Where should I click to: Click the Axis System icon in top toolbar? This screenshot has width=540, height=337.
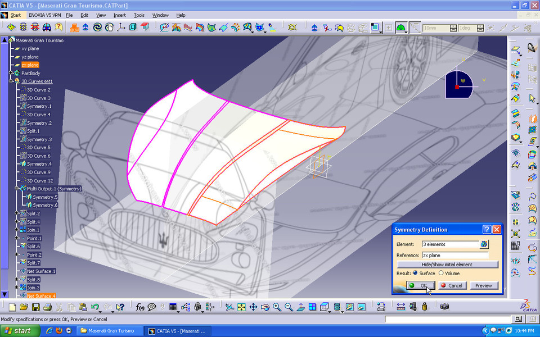click(121, 27)
